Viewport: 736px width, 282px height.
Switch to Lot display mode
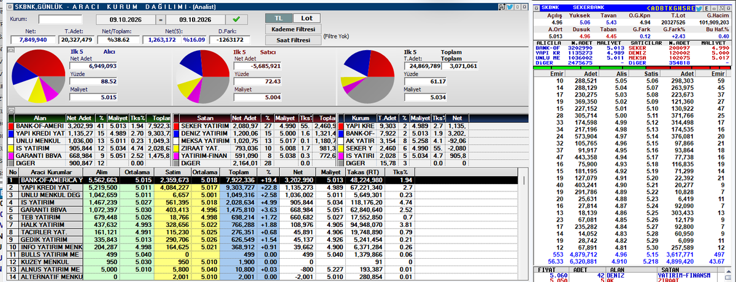(306, 18)
